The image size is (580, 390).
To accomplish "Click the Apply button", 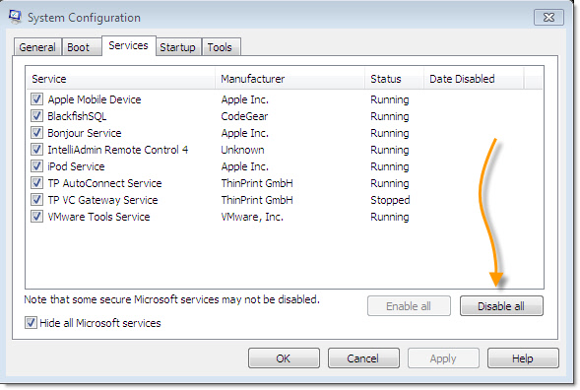I will (443, 357).
